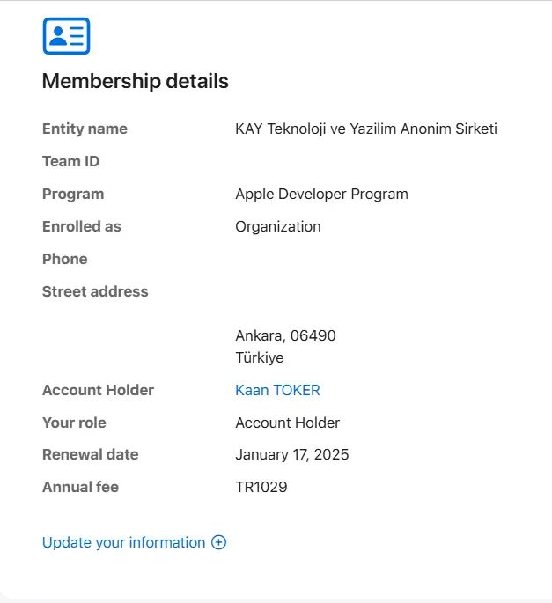This screenshot has width=552, height=603.
Task: Select the entity name KAY Teknoloji text
Action: point(366,129)
